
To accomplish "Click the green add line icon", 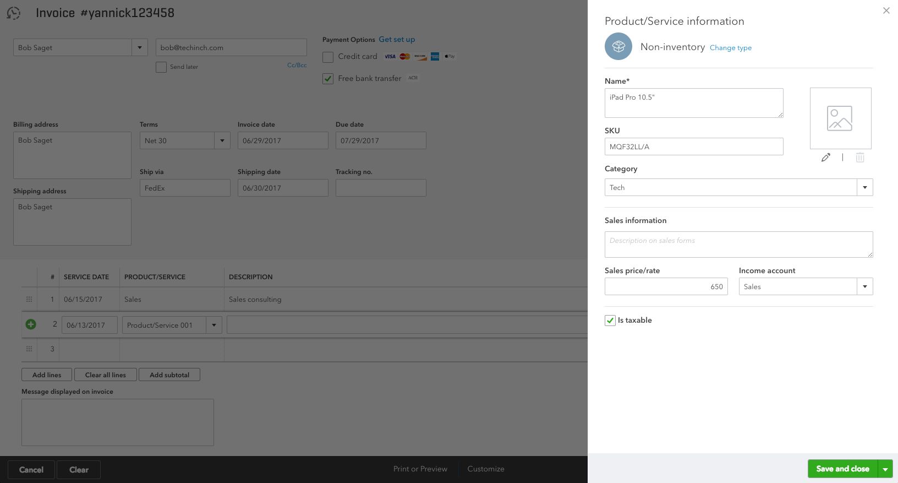I will point(31,324).
